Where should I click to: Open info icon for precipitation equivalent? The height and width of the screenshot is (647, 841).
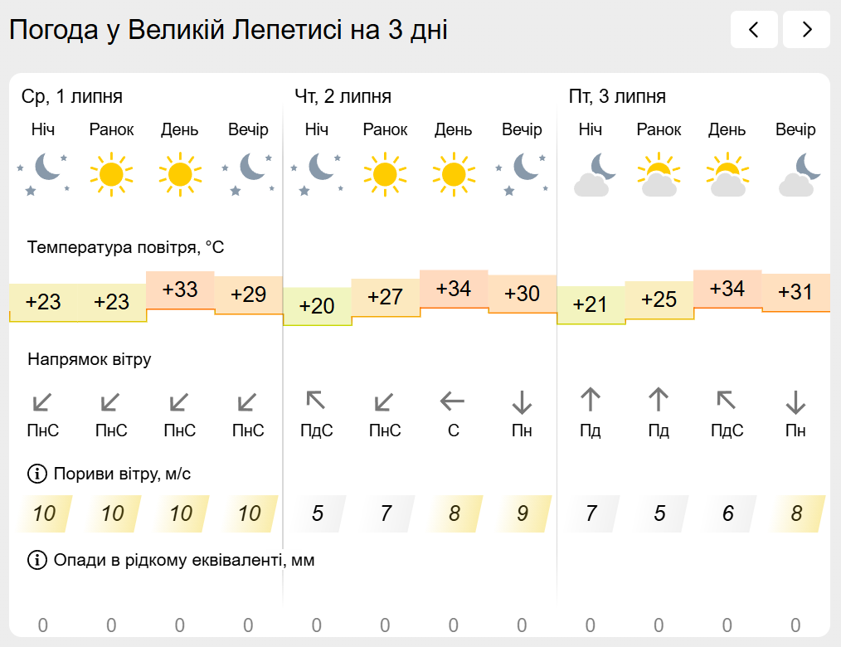click(37, 560)
